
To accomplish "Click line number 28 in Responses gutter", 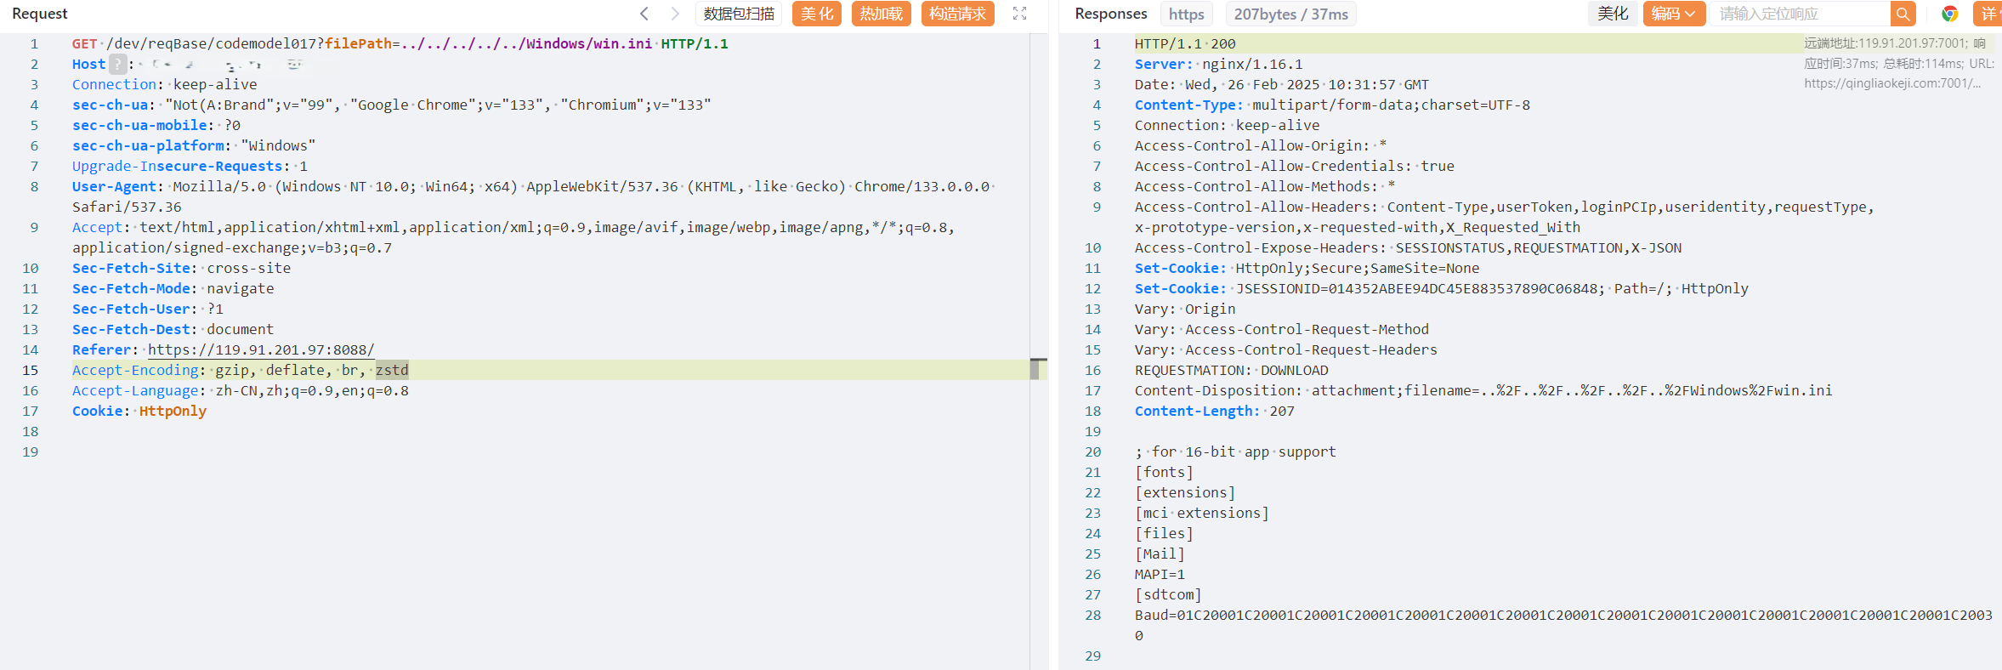I will tap(1093, 615).
